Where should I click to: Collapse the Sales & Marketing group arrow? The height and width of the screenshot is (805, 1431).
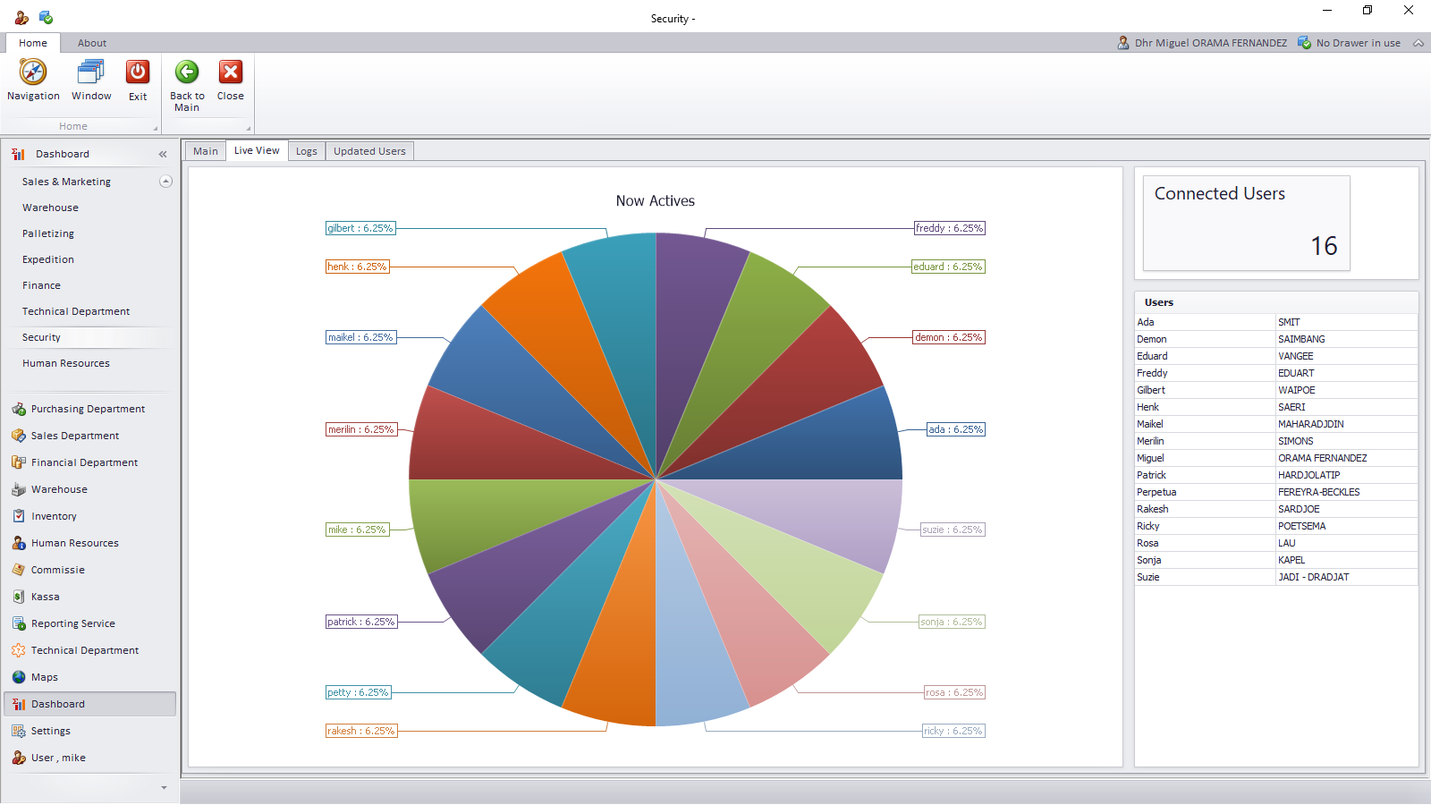pyautogui.click(x=165, y=182)
